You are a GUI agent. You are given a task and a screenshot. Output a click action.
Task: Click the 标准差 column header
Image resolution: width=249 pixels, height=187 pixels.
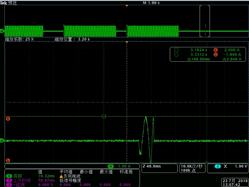click(x=126, y=172)
